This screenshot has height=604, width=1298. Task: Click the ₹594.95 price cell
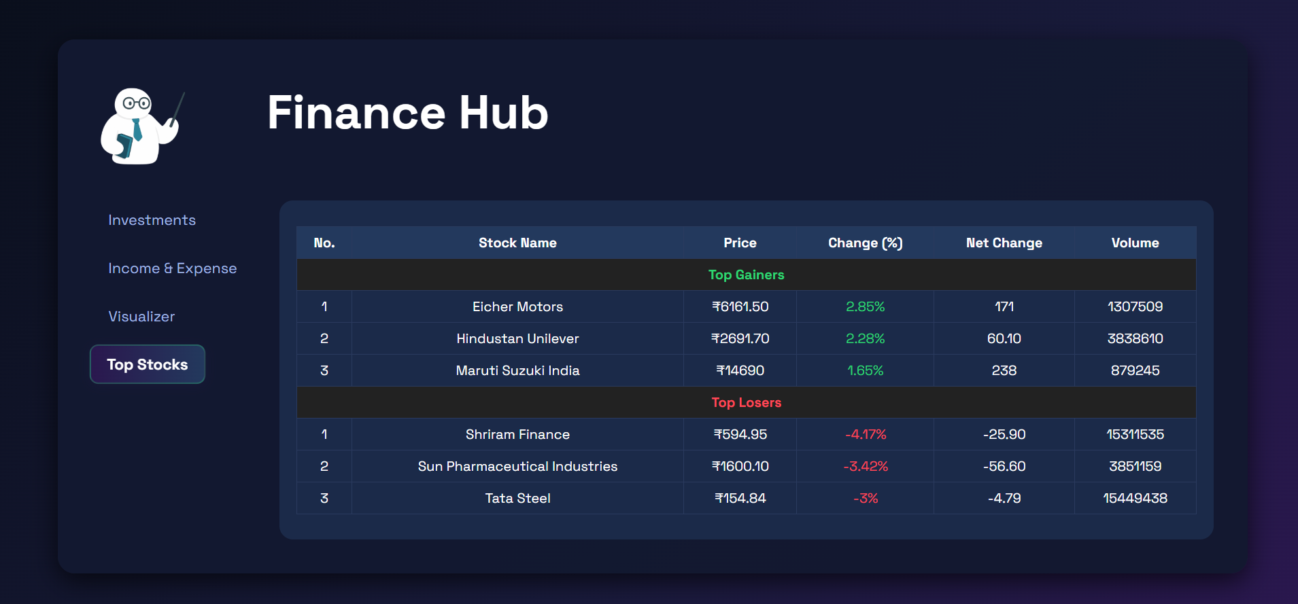coord(740,434)
